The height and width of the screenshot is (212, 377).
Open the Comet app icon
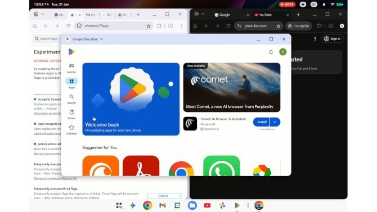click(x=190, y=124)
